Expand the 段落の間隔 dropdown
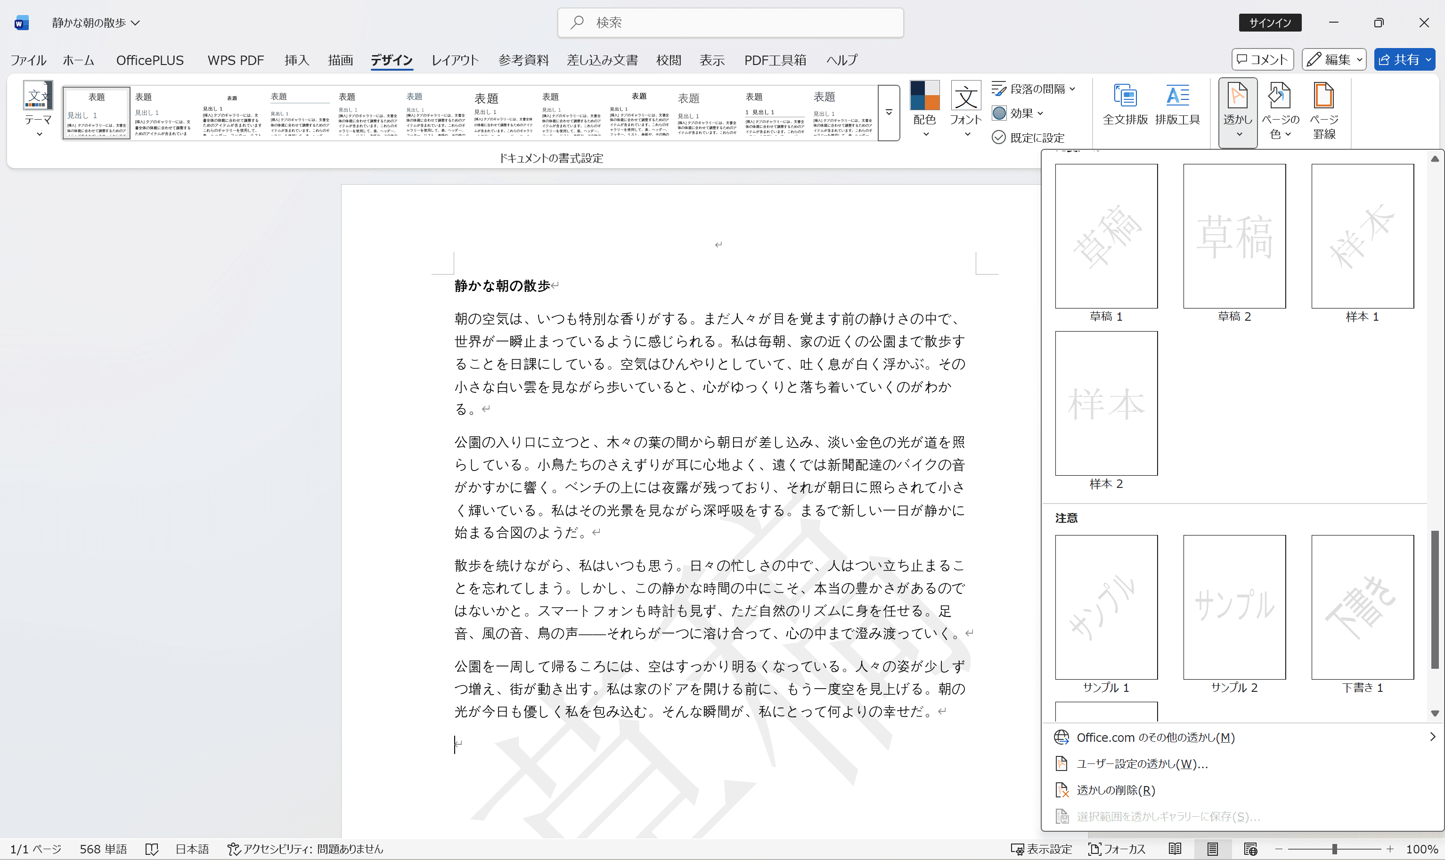 (x=1035, y=88)
